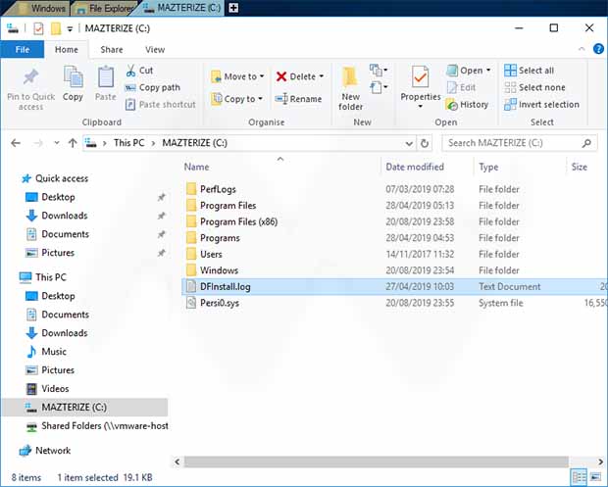Collapse the ribbon with chevron
The image size is (608, 487).
pos(582,49)
